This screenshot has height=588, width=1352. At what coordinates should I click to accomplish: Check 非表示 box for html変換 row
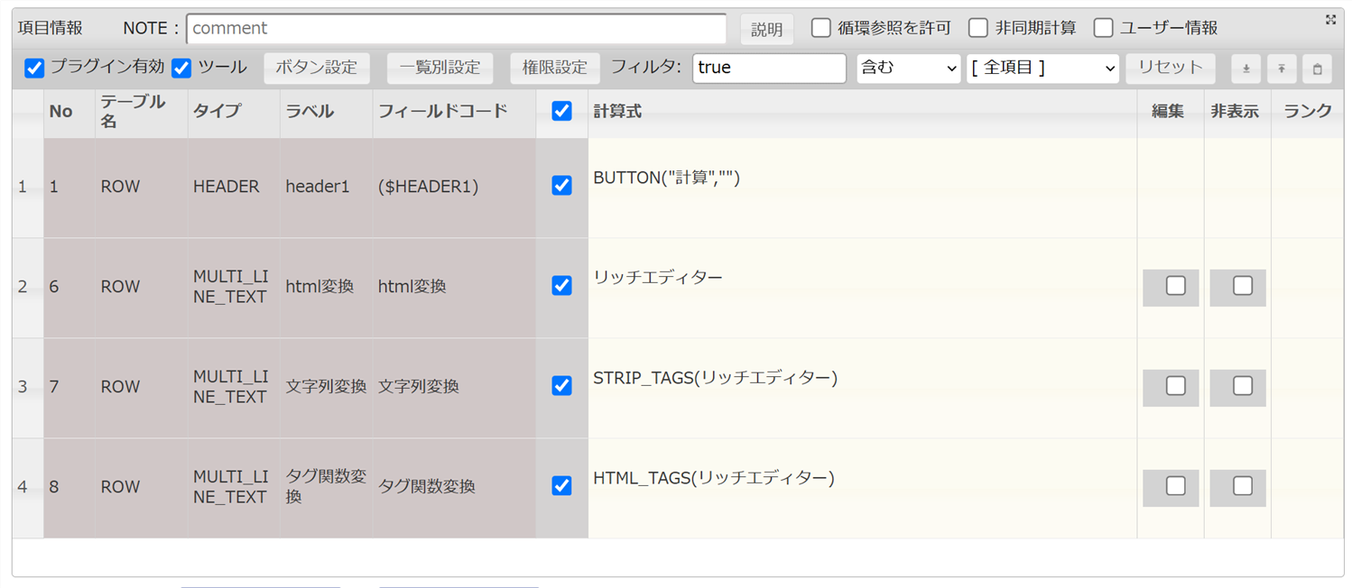tap(1243, 286)
